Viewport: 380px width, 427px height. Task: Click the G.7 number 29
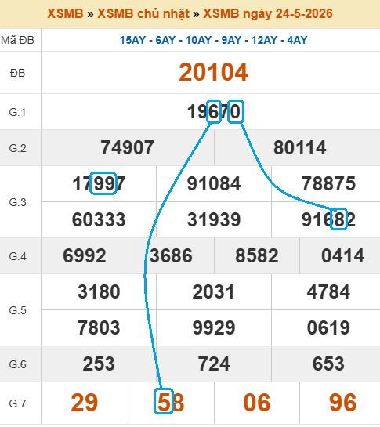(85, 403)
